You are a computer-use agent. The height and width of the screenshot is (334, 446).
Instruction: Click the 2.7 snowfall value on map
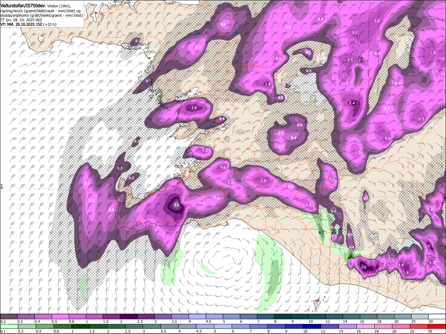tap(431, 246)
